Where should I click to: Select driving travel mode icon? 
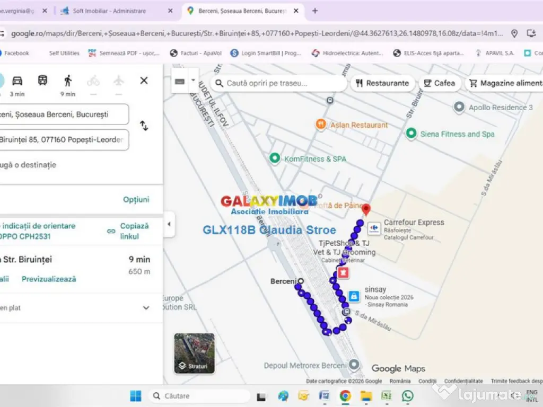point(17,81)
